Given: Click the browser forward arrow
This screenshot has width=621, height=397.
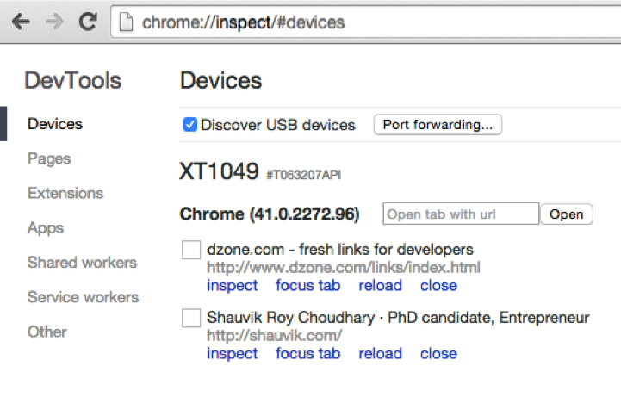Looking at the screenshot, I should 53,22.
